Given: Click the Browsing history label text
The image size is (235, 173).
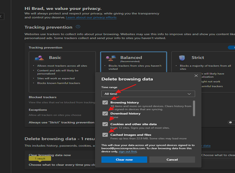Looking at the screenshot, I should click(x=125, y=102).
